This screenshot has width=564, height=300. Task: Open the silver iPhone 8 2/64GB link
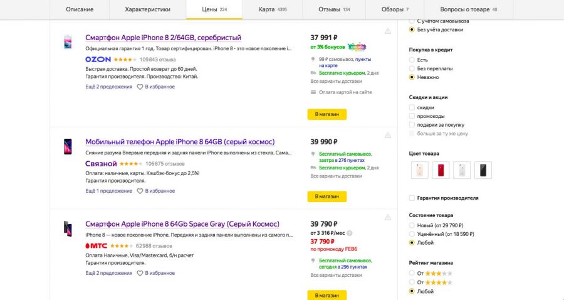164,38
